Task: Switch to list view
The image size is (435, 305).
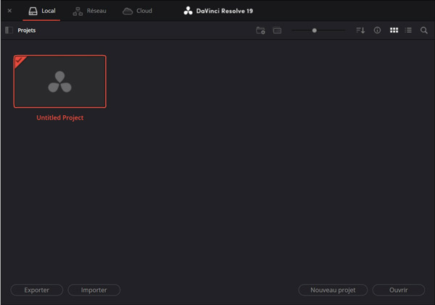Action: (x=408, y=30)
